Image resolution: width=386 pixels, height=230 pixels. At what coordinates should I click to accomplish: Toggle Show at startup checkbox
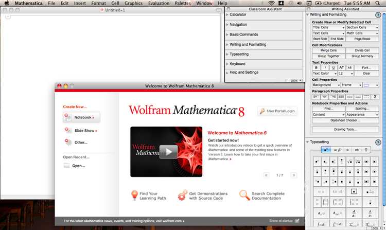click(297, 221)
